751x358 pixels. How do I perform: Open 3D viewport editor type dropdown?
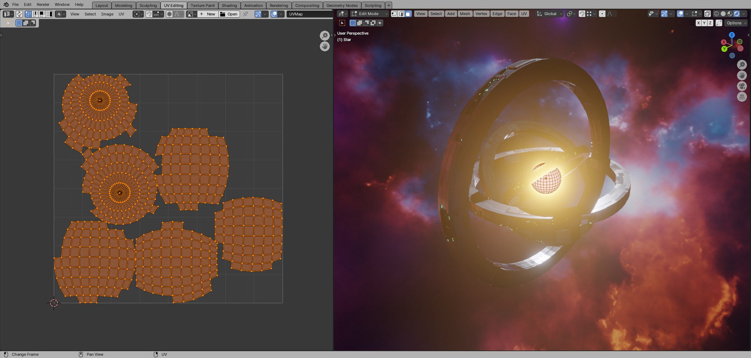tap(343, 14)
